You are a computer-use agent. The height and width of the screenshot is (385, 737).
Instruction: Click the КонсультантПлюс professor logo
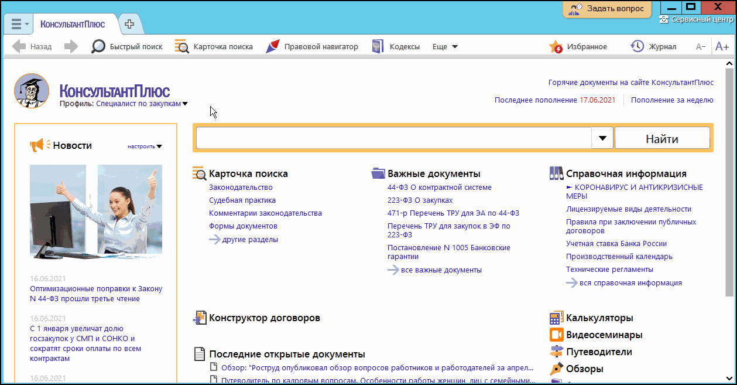(x=31, y=91)
